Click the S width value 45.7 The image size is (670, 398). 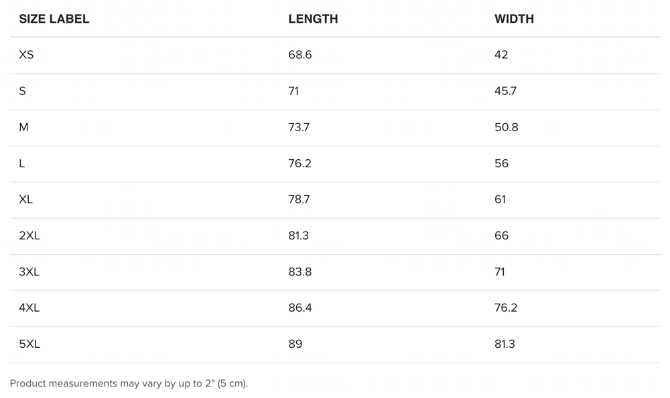[x=505, y=91]
